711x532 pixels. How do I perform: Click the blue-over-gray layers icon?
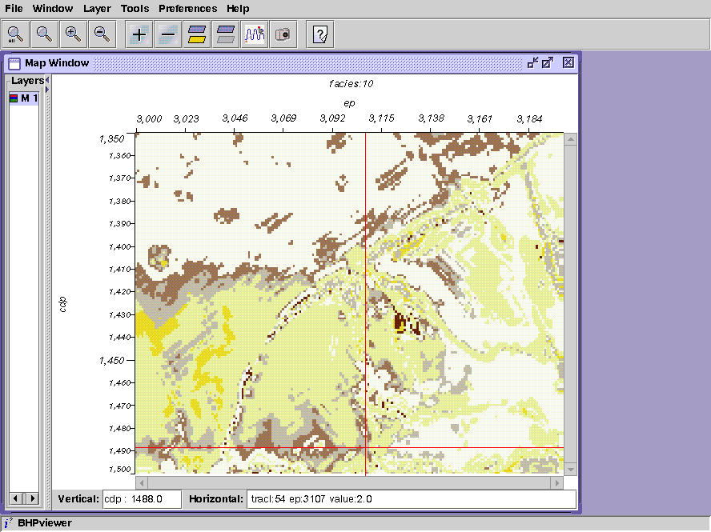point(226,34)
